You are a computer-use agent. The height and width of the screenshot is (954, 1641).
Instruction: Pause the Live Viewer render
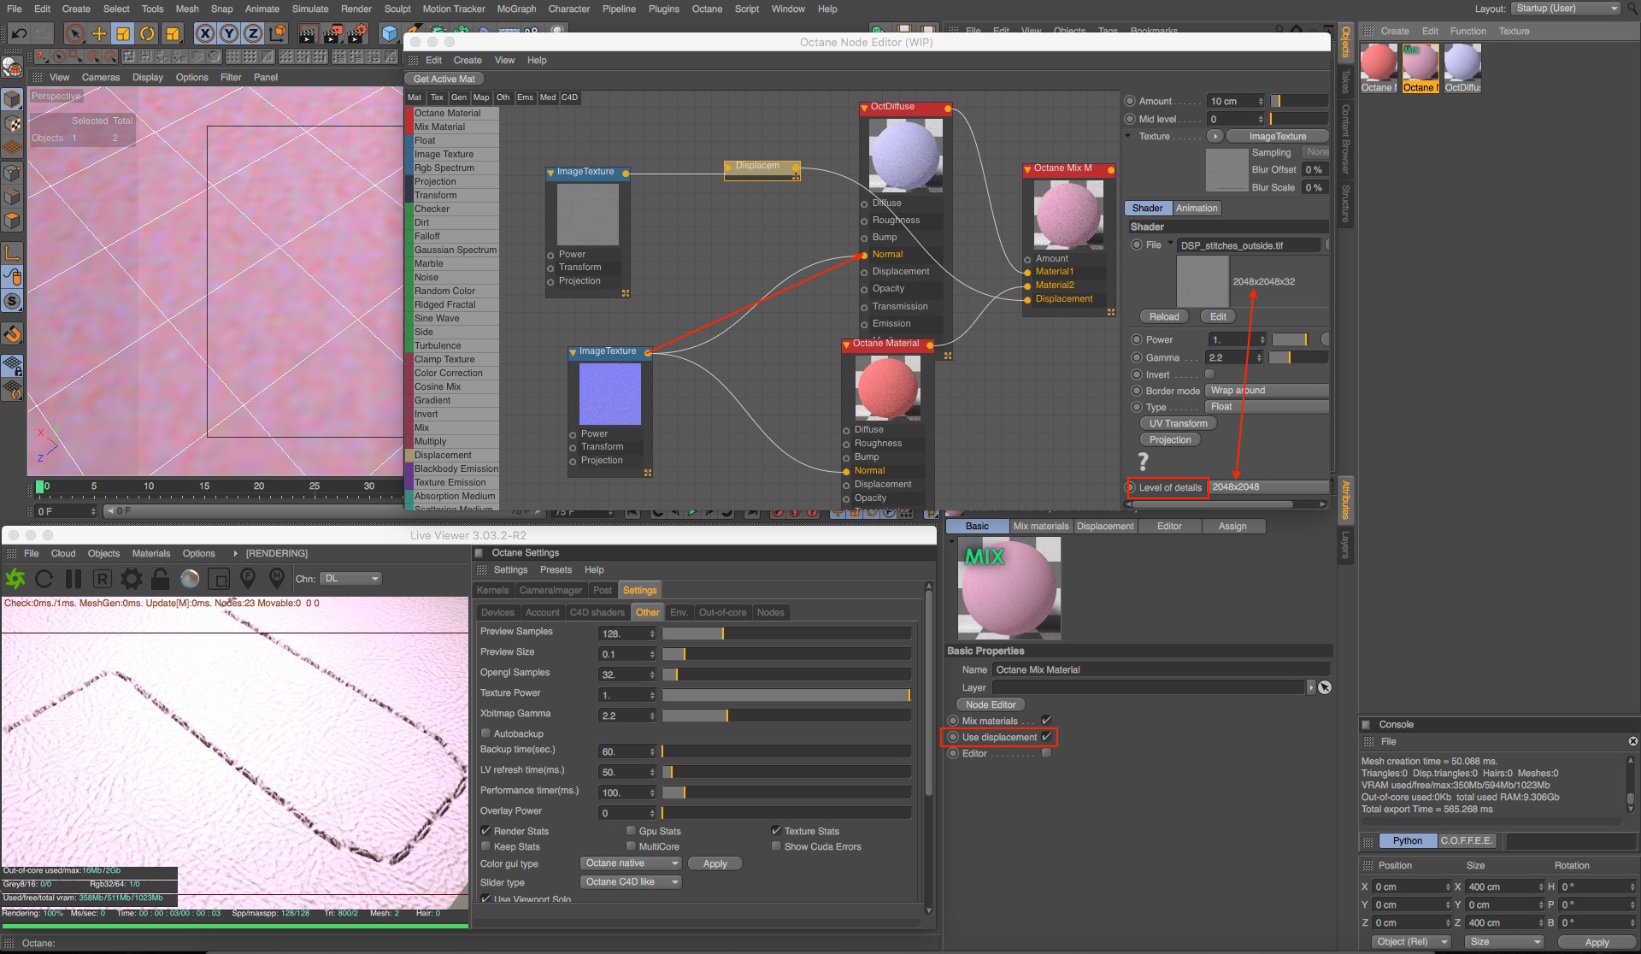(74, 580)
